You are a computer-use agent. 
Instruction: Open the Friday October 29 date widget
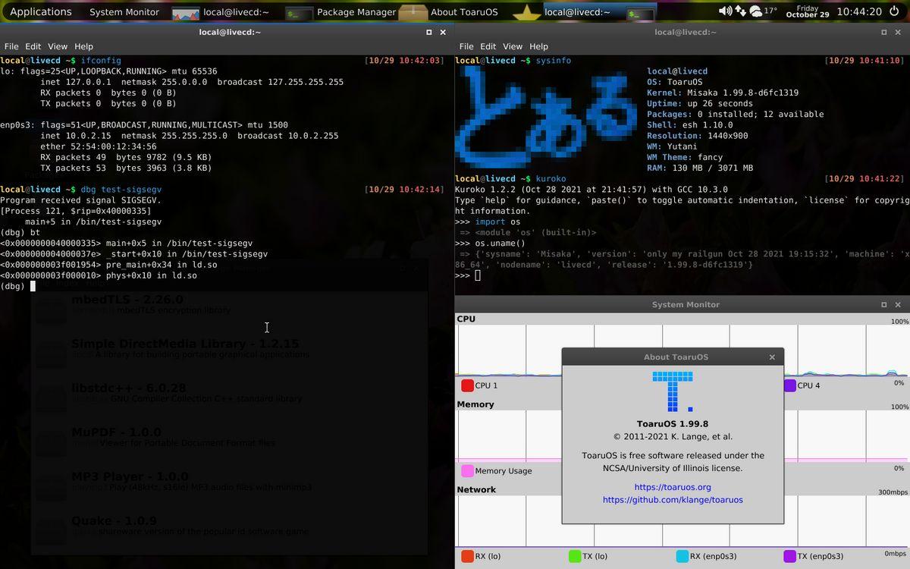coord(808,11)
